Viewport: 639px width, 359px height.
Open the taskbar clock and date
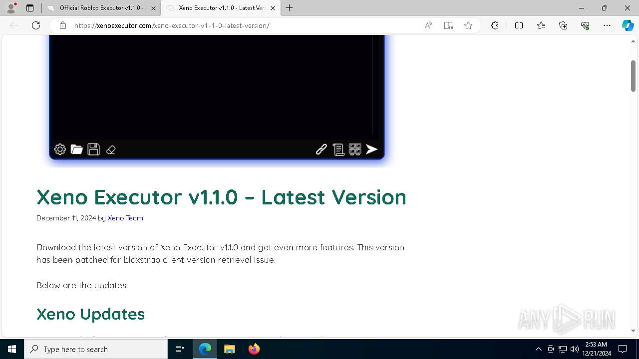(597, 349)
